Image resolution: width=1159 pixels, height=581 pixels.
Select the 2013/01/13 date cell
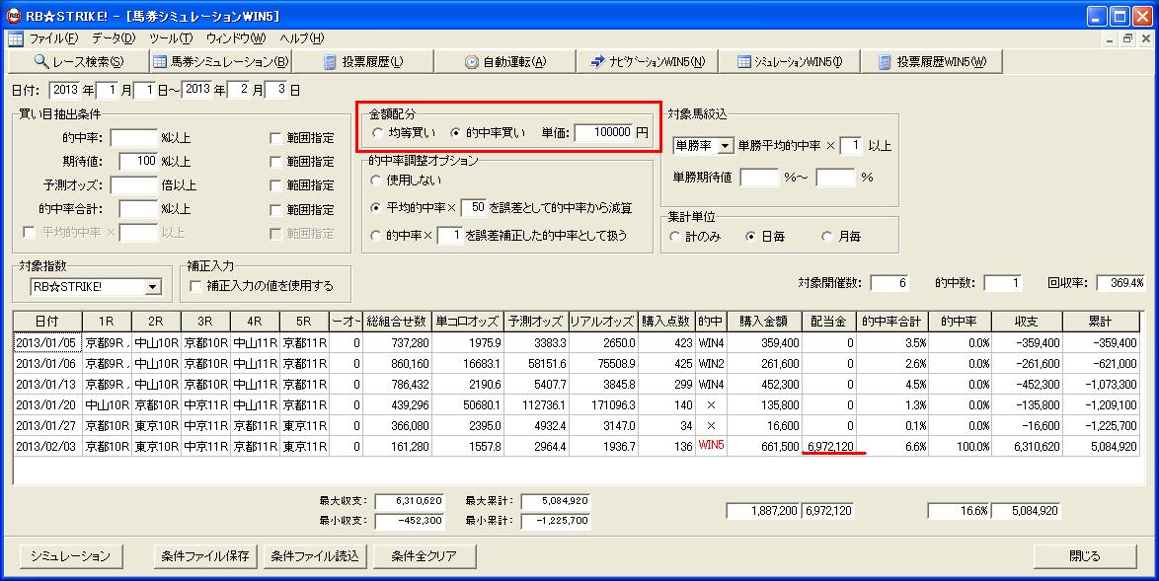click(x=45, y=385)
